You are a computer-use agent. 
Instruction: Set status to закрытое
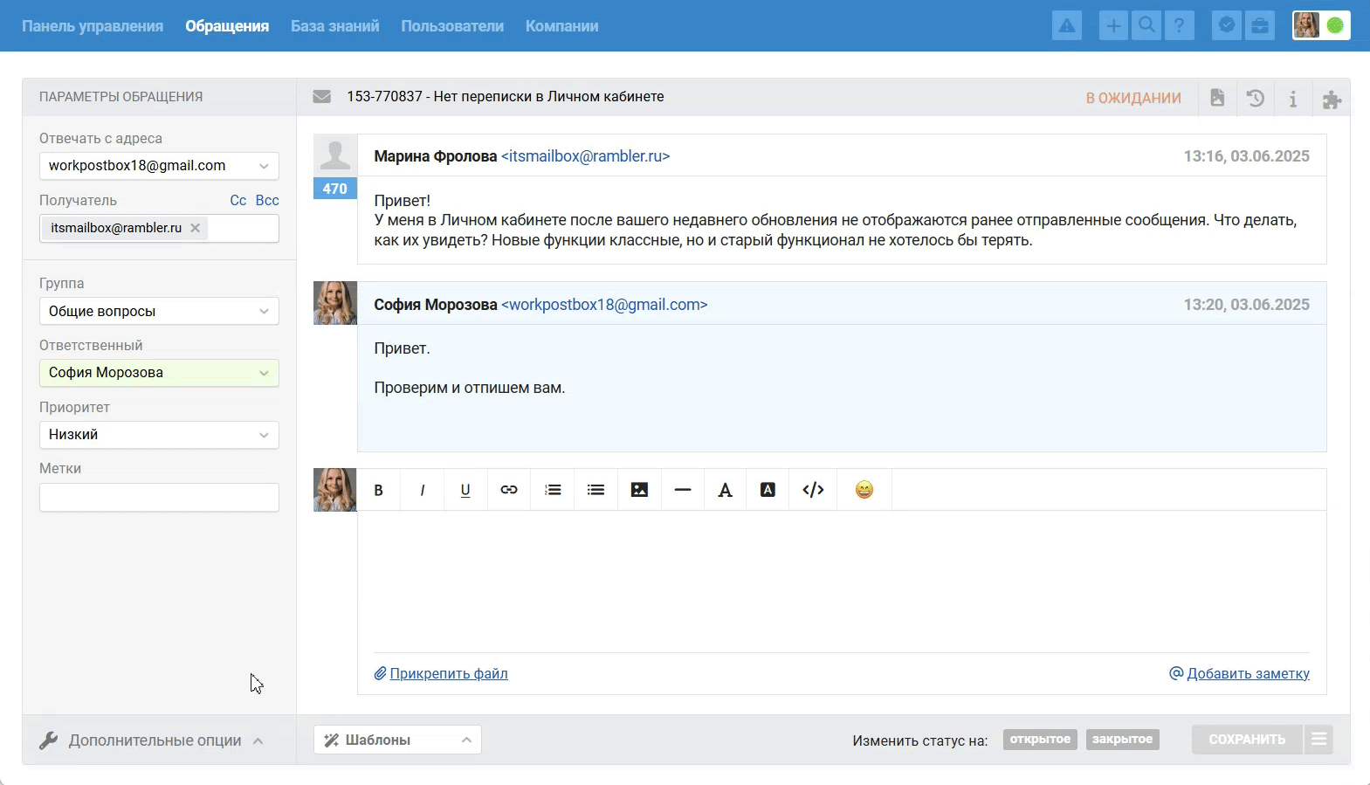click(x=1122, y=740)
